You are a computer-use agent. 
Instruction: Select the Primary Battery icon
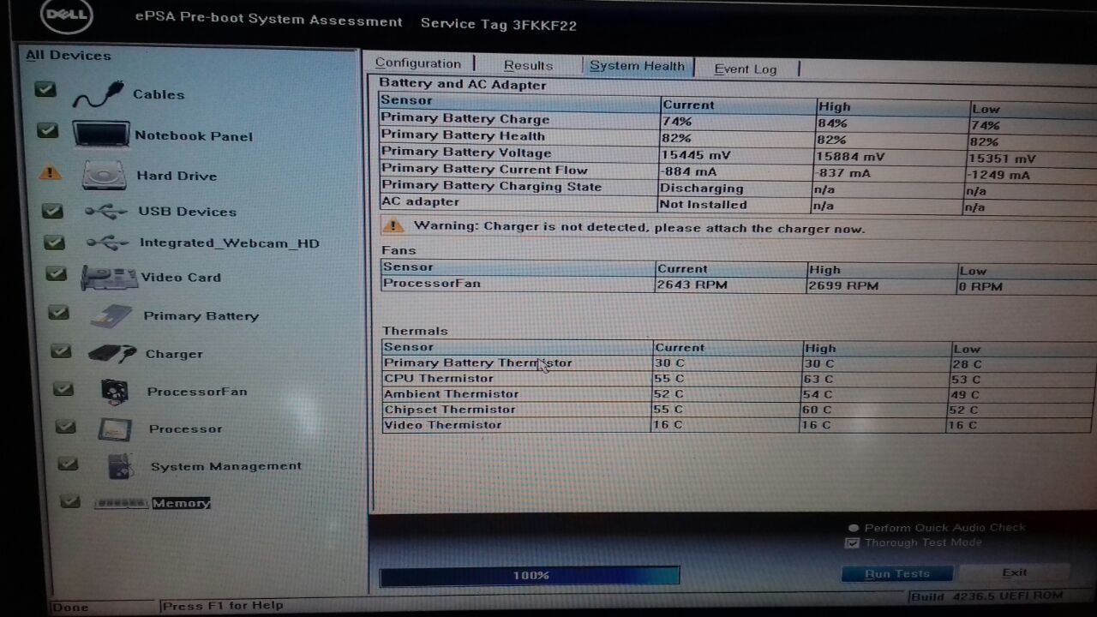point(111,315)
